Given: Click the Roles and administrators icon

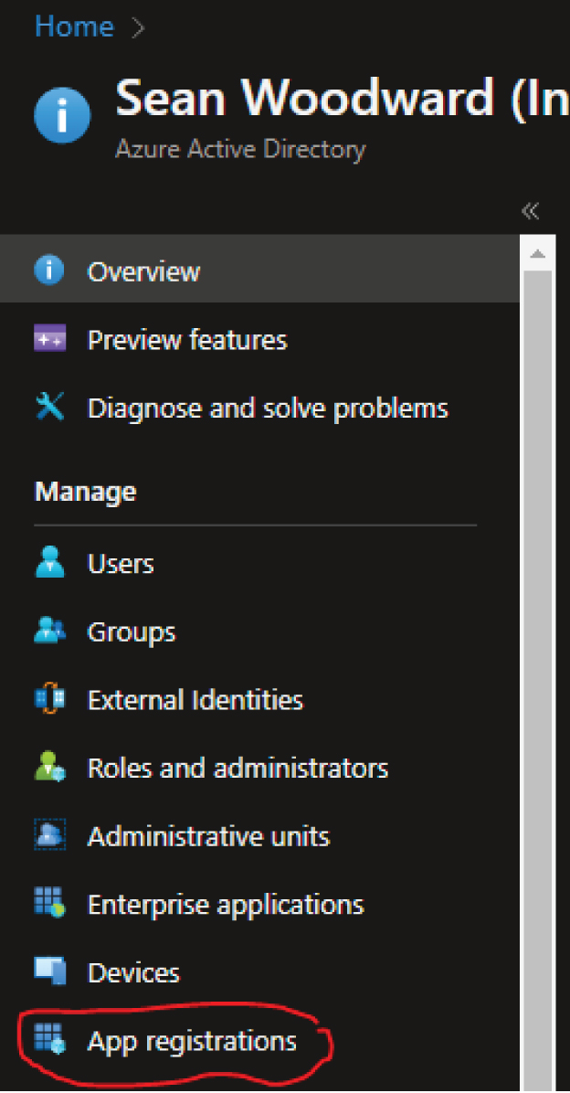Looking at the screenshot, I should (x=49, y=768).
